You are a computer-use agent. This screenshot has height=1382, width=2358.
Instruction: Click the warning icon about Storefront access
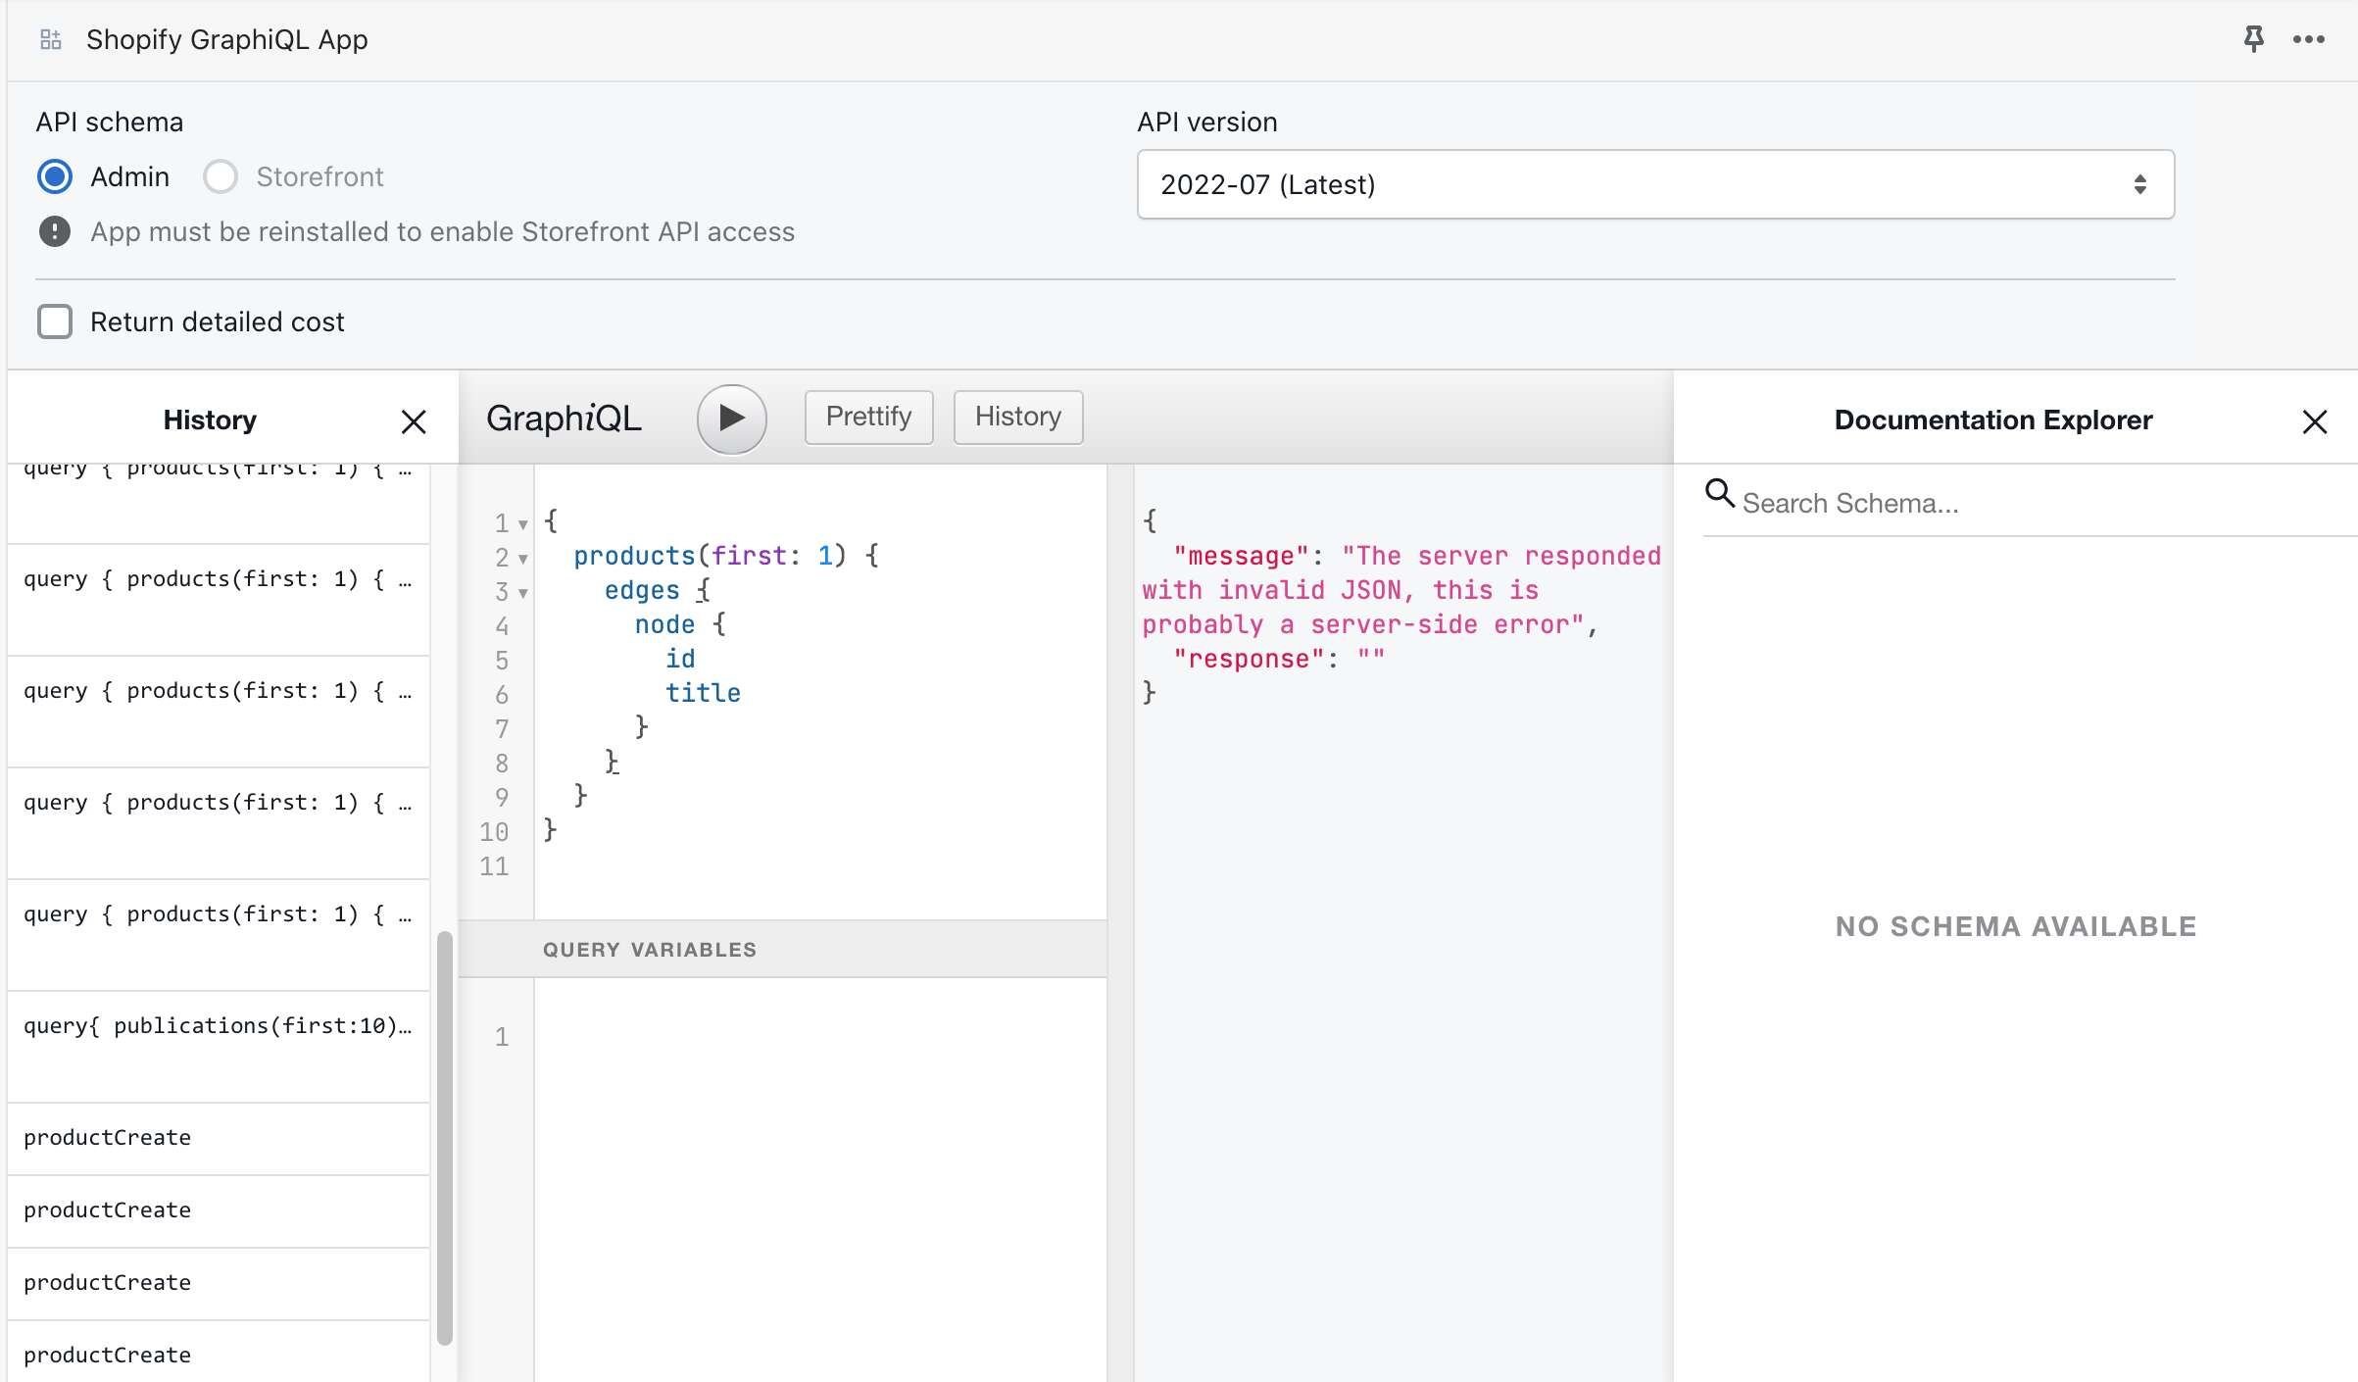tap(55, 232)
